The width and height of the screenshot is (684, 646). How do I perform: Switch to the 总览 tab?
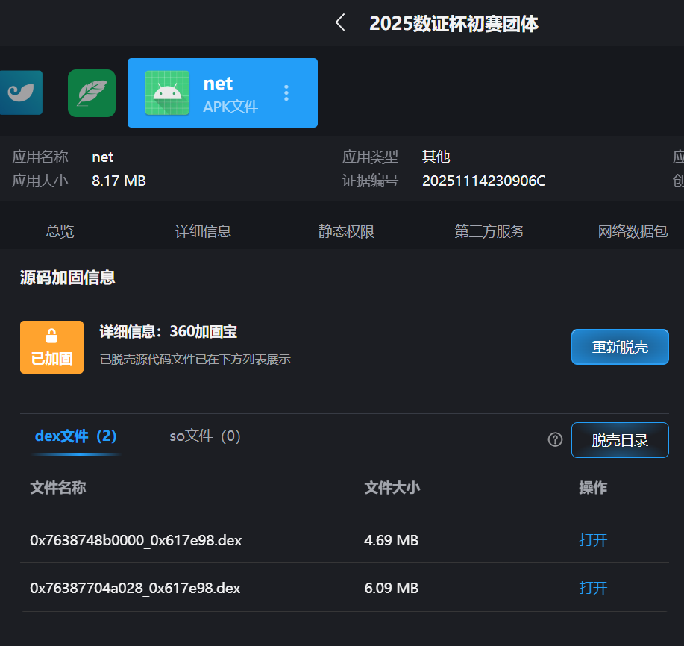60,231
